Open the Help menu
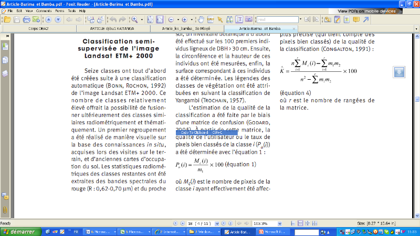 pos(82,11)
